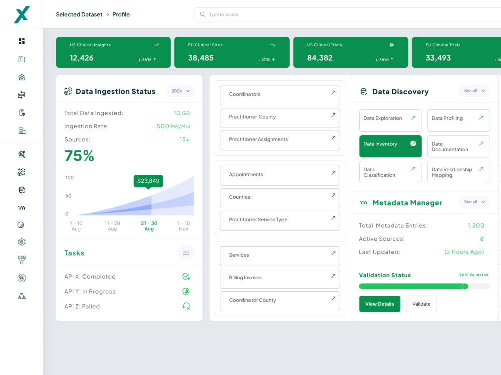501x375 pixels.
Task: Select the Data Inventory tile
Action: (x=390, y=146)
